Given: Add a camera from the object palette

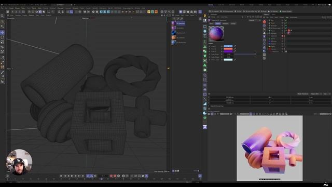Looking at the screenshot, I should pyautogui.click(x=205, y=21).
